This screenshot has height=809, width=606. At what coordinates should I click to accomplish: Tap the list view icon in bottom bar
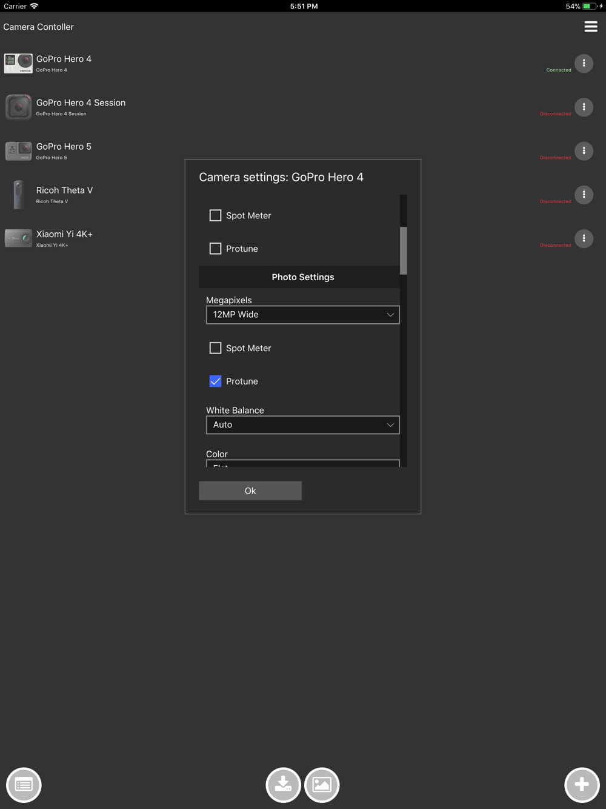(24, 785)
